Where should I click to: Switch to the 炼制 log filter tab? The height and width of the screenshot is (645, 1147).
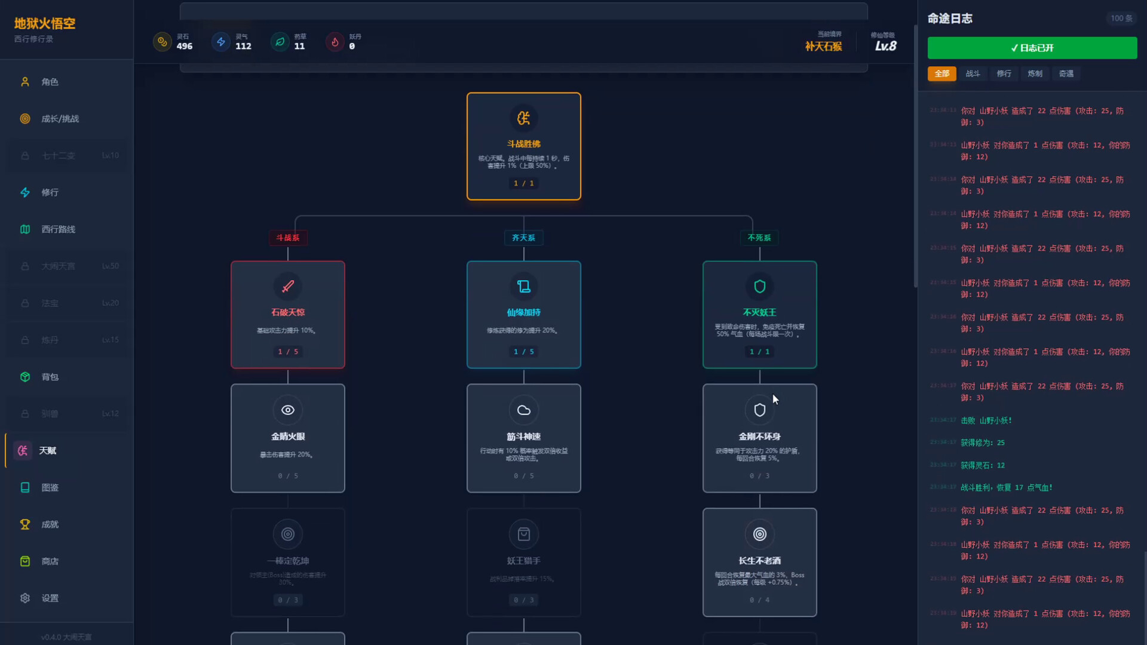(1035, 73)
